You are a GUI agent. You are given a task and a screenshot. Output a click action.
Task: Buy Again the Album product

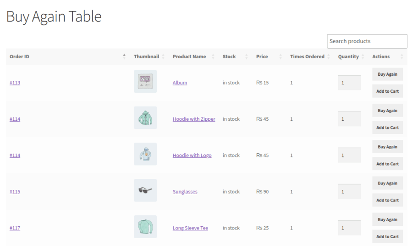pos(387,74)
